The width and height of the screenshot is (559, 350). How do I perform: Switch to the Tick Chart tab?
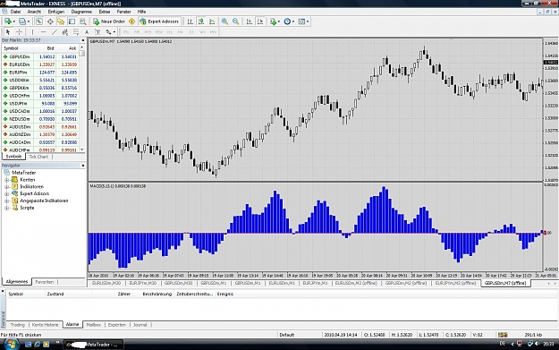coord(38,157)
